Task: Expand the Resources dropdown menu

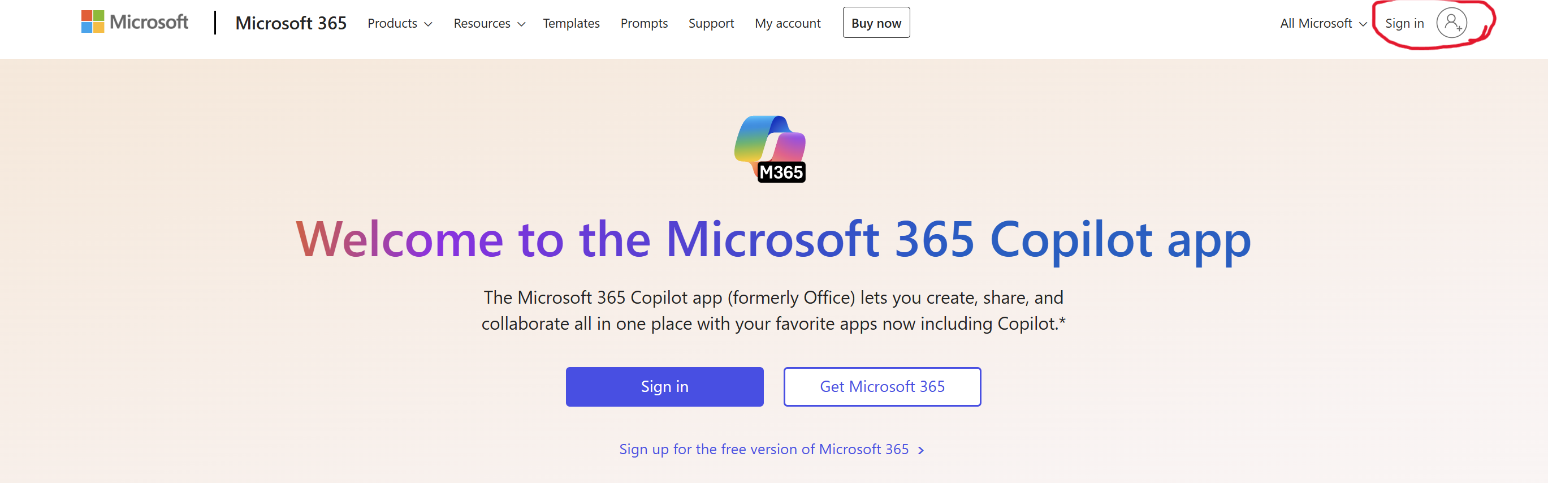Action: (x=489, y=23)
